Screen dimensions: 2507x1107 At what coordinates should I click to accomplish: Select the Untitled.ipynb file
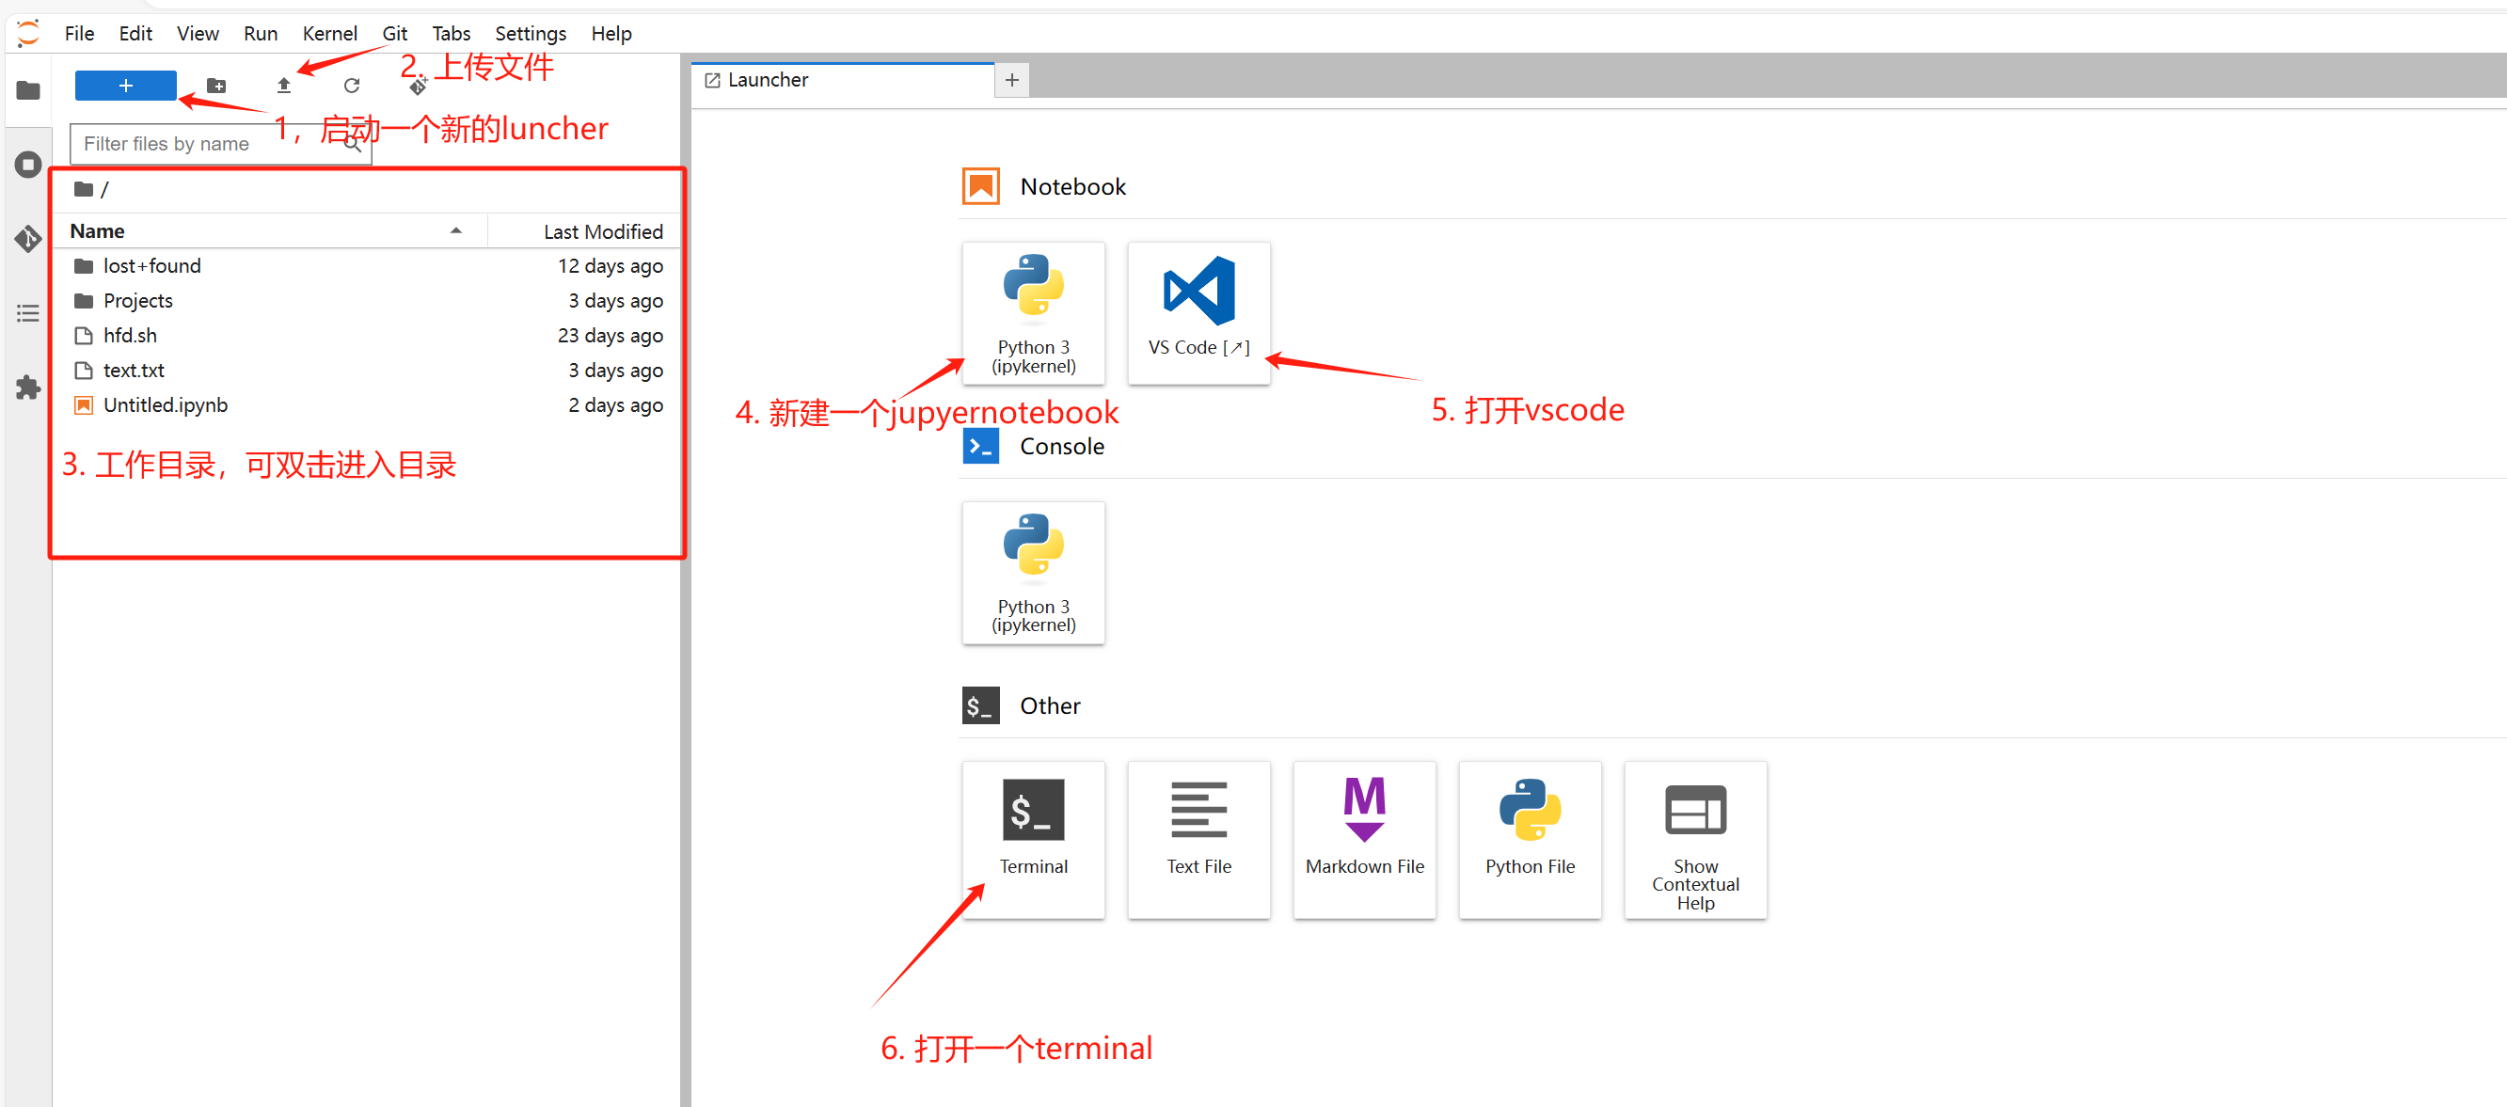[x=166, y=404]
